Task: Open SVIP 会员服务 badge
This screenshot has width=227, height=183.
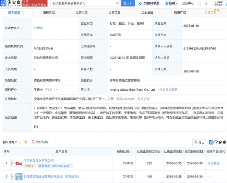Action: [219, 3]
